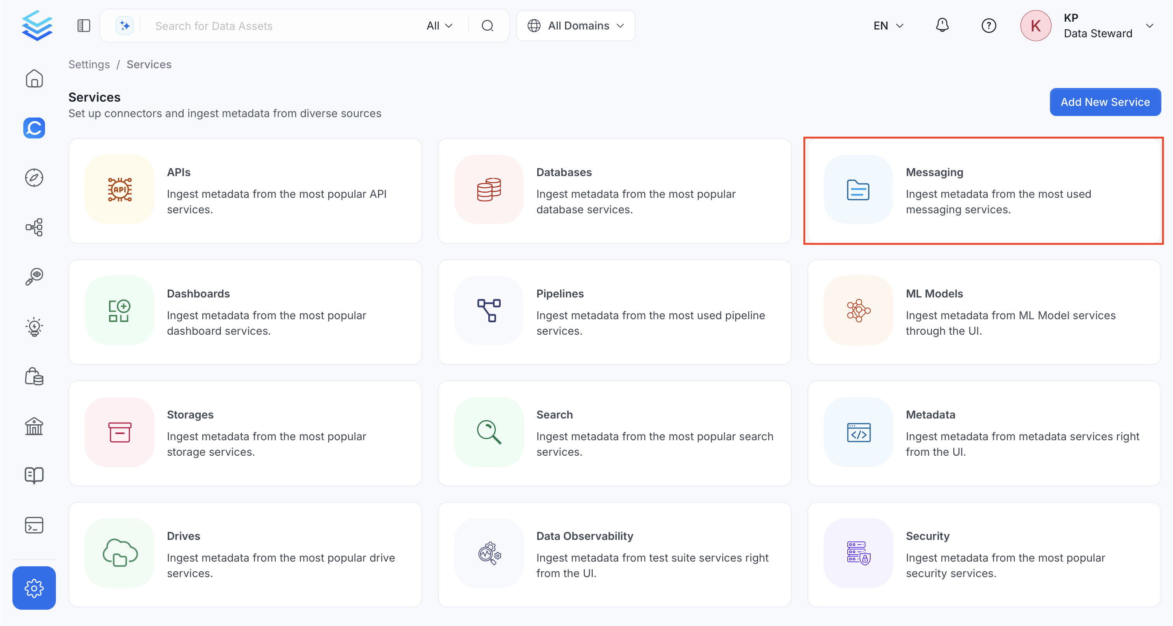Open the glossary book sidebar icon
1173x626 pixels.
tap(34, 476)
